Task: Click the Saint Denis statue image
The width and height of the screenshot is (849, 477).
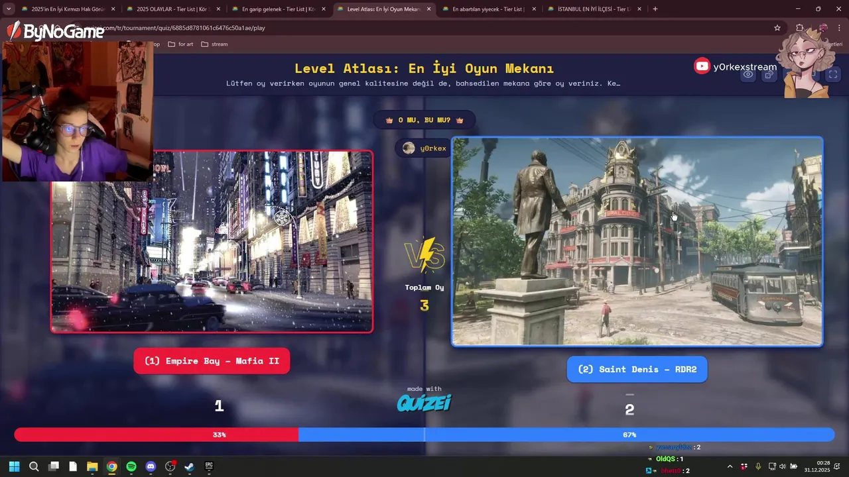Action: coord(637,241)
